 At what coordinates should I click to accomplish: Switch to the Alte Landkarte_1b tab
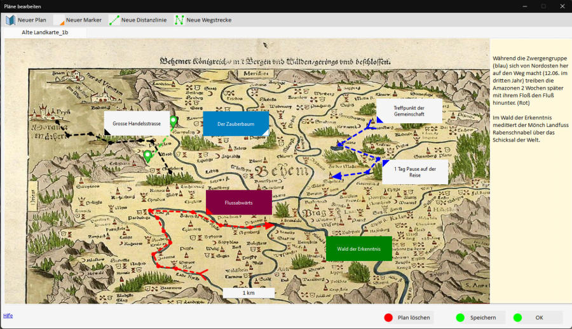(45, 32)
